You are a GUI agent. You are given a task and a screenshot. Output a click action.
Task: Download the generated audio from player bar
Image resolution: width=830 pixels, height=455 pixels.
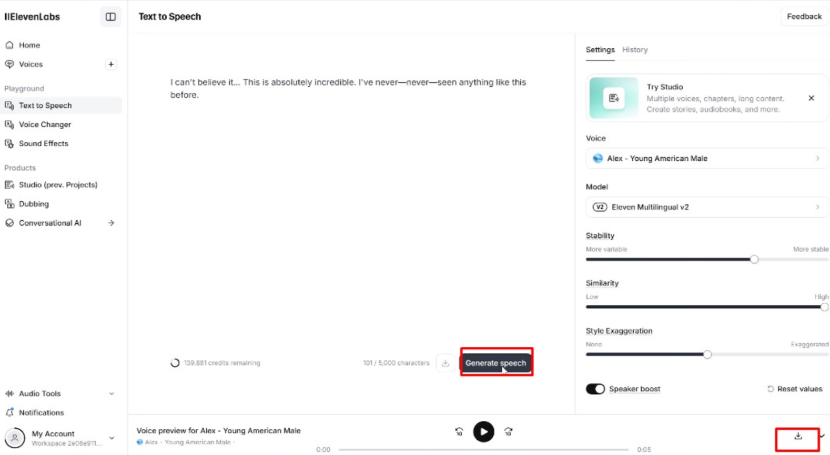coord(798,436)
